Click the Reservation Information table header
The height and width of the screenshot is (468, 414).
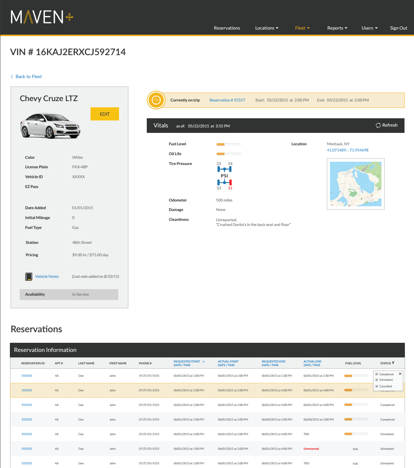click(x=207, y=350)
